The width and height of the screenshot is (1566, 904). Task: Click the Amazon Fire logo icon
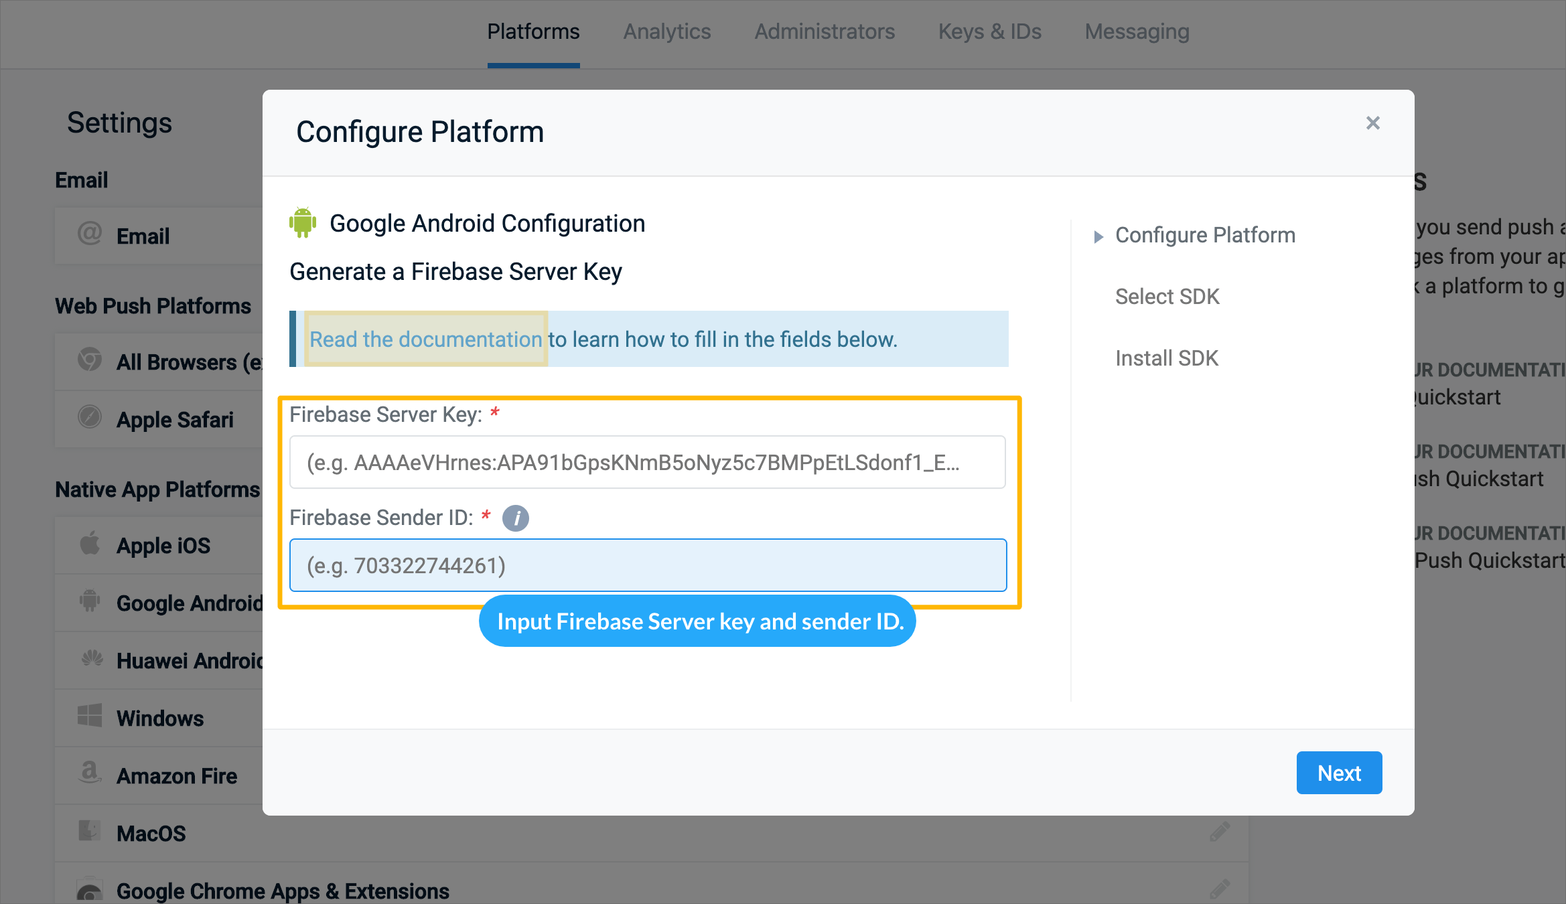pos(90,773)
